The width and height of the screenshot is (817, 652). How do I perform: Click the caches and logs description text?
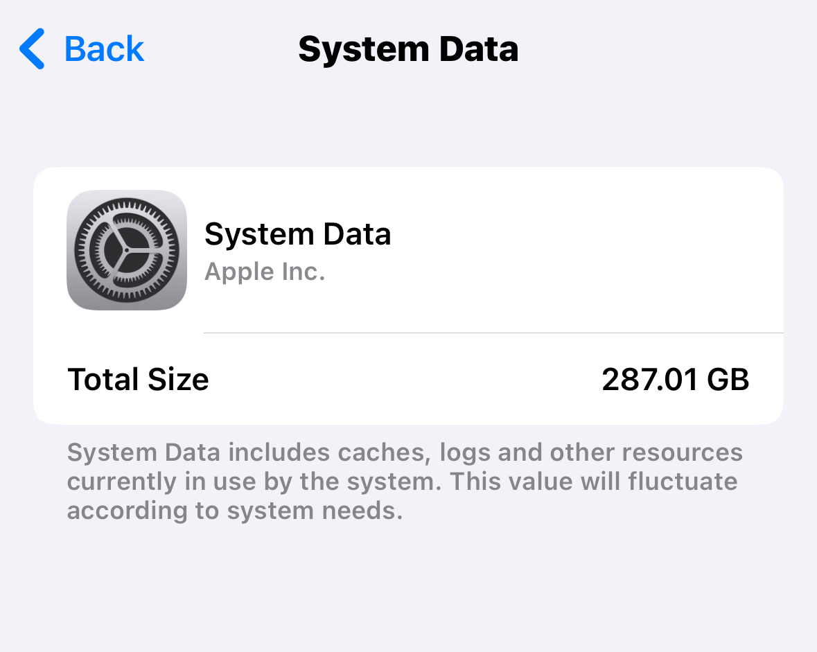[x=405, y=481]
